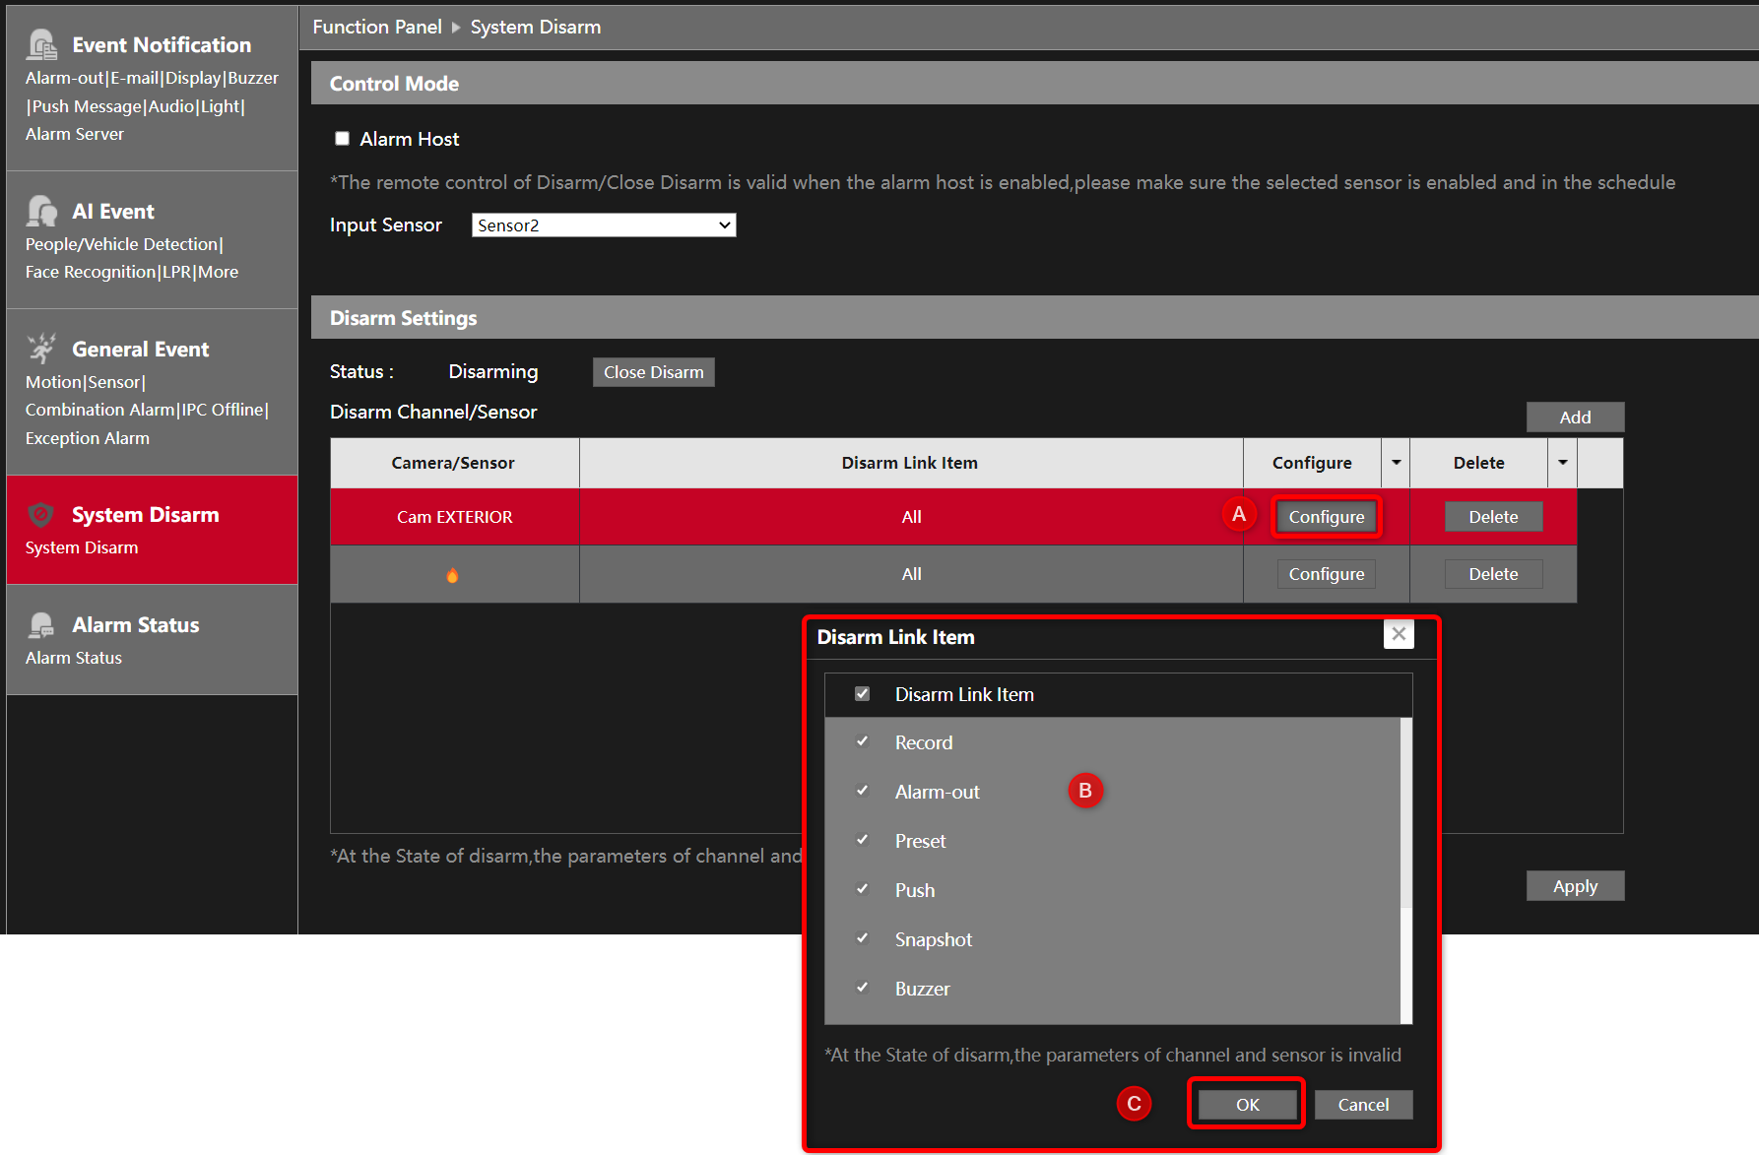1759x1155 pixels.
Task: Delete the flame sensor row
Action: coord(1493,574)
